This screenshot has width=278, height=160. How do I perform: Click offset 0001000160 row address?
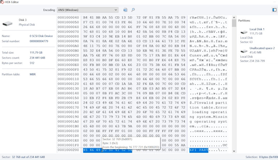(x=68, y=103)
